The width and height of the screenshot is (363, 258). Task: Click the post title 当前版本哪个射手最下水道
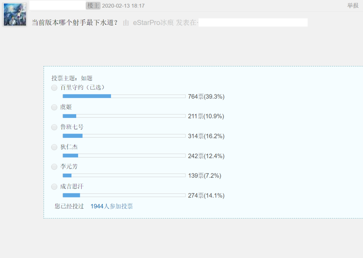[75, 22]
